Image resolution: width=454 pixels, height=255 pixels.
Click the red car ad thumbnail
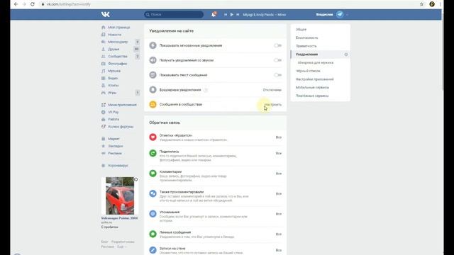tap(120, 195)
